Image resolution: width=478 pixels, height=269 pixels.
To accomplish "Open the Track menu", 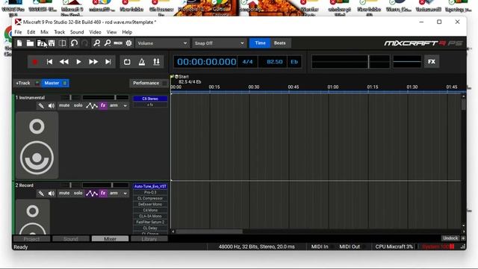I will (x=60, y=32).
